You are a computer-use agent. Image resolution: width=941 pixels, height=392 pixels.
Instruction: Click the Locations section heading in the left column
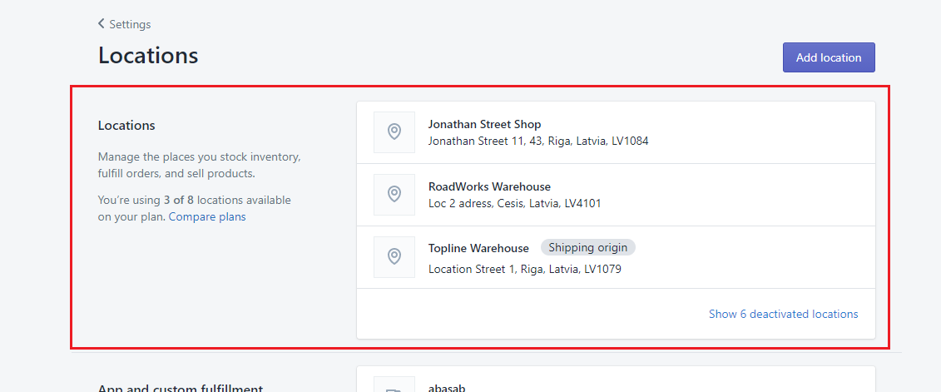click(126, 126)
